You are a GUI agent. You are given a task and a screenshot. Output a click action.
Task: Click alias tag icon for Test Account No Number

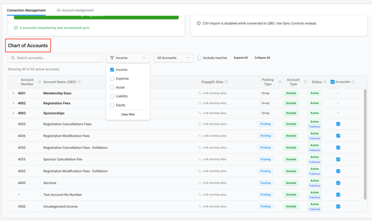point(200,195)
